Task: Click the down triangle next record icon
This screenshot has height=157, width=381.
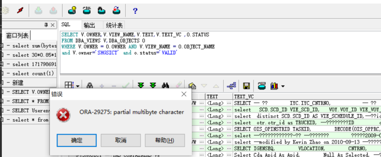Action: [x=204, y=86]
